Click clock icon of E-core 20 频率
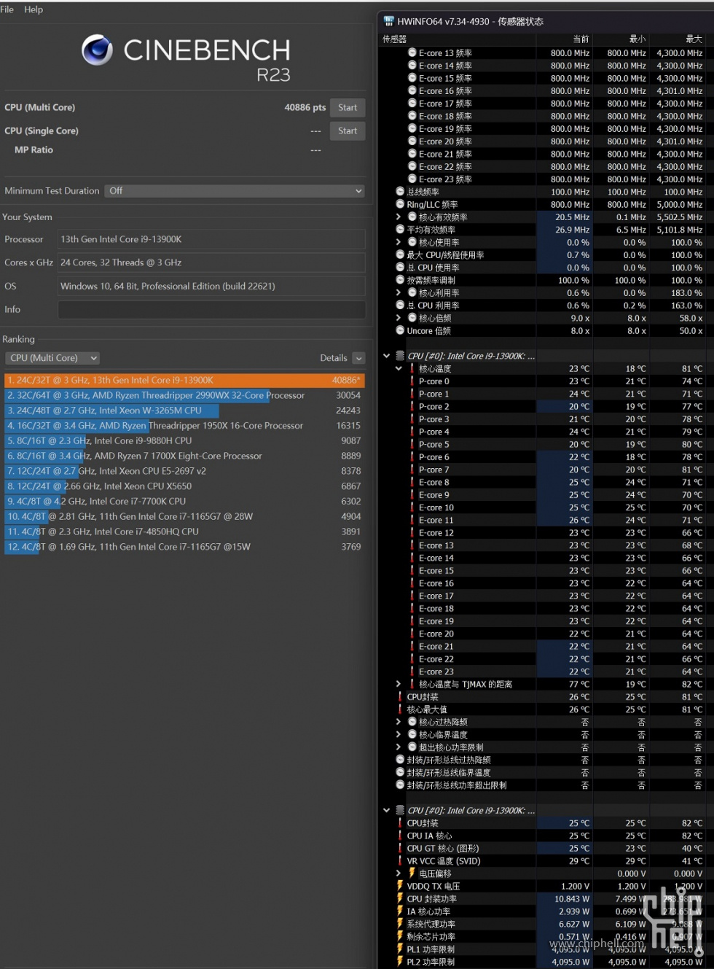This screenshot has height=969, width=714. (412, 141)
